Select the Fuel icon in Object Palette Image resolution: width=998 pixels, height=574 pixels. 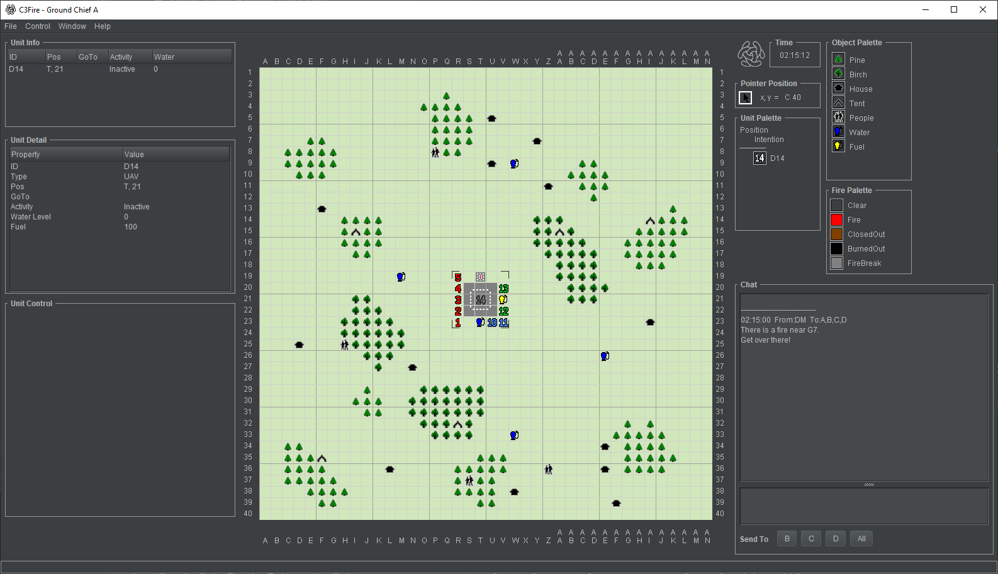838,146
